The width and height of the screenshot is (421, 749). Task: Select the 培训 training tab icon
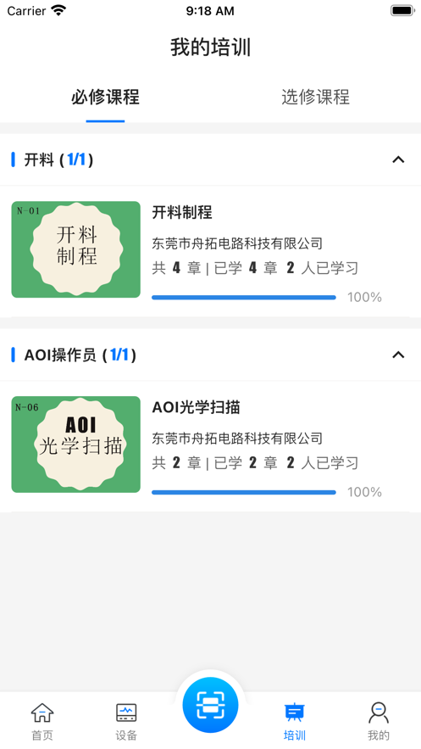(295, 713)
